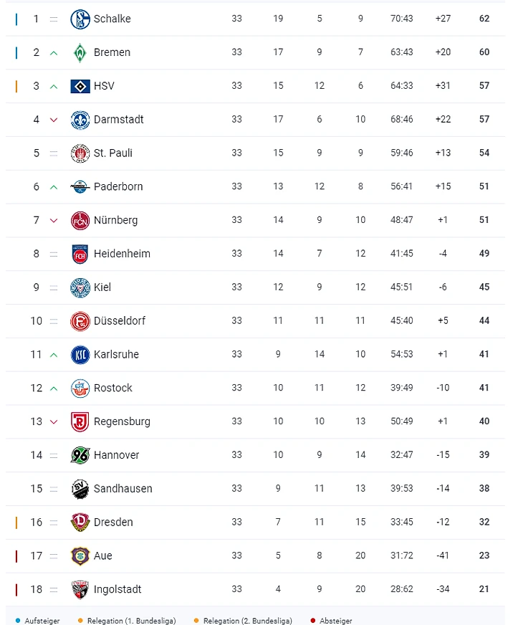Open the Düsseldorf team link
523x625 pixels.
coord(119,321)
